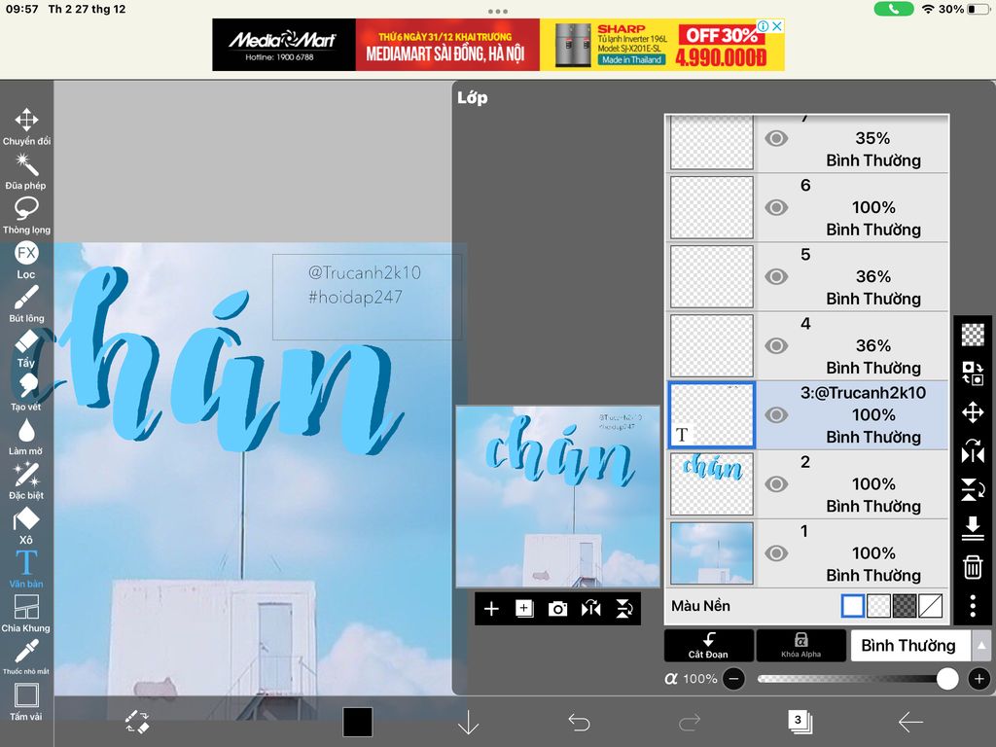The width and height of the screenshot is (996, 747).
Task: Select the Bút lông brush tool
Action: click(26, 303)
